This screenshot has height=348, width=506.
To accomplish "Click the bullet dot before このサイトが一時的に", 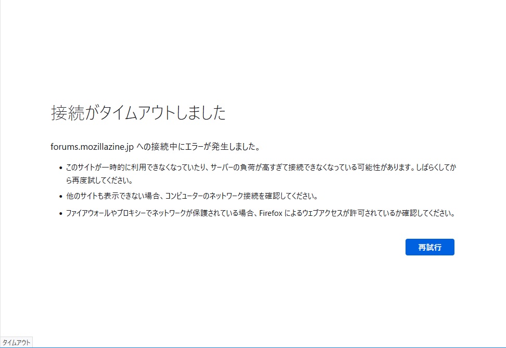I will pos(60,169).
